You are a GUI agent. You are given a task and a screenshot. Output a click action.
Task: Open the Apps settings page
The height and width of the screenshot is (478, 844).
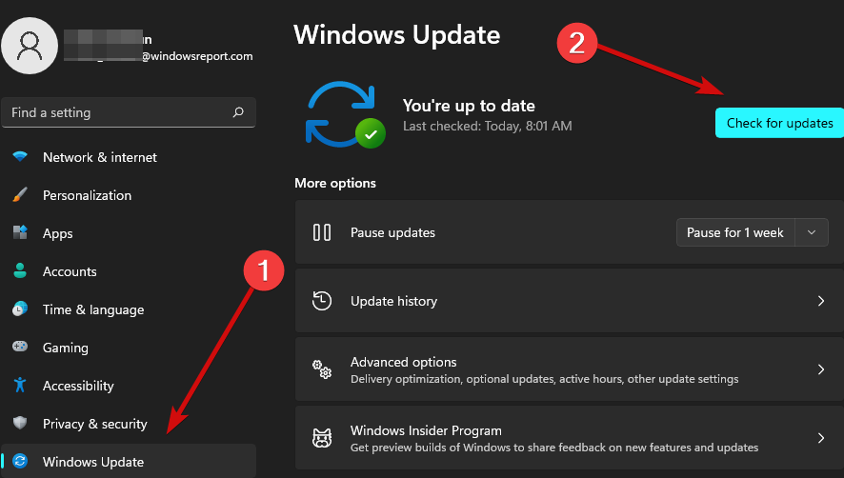point(128,233)
